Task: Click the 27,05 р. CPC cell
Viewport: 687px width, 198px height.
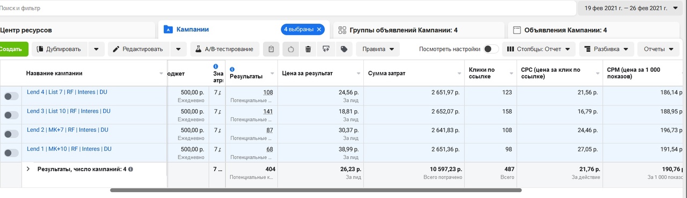Action: pos(560,153)
